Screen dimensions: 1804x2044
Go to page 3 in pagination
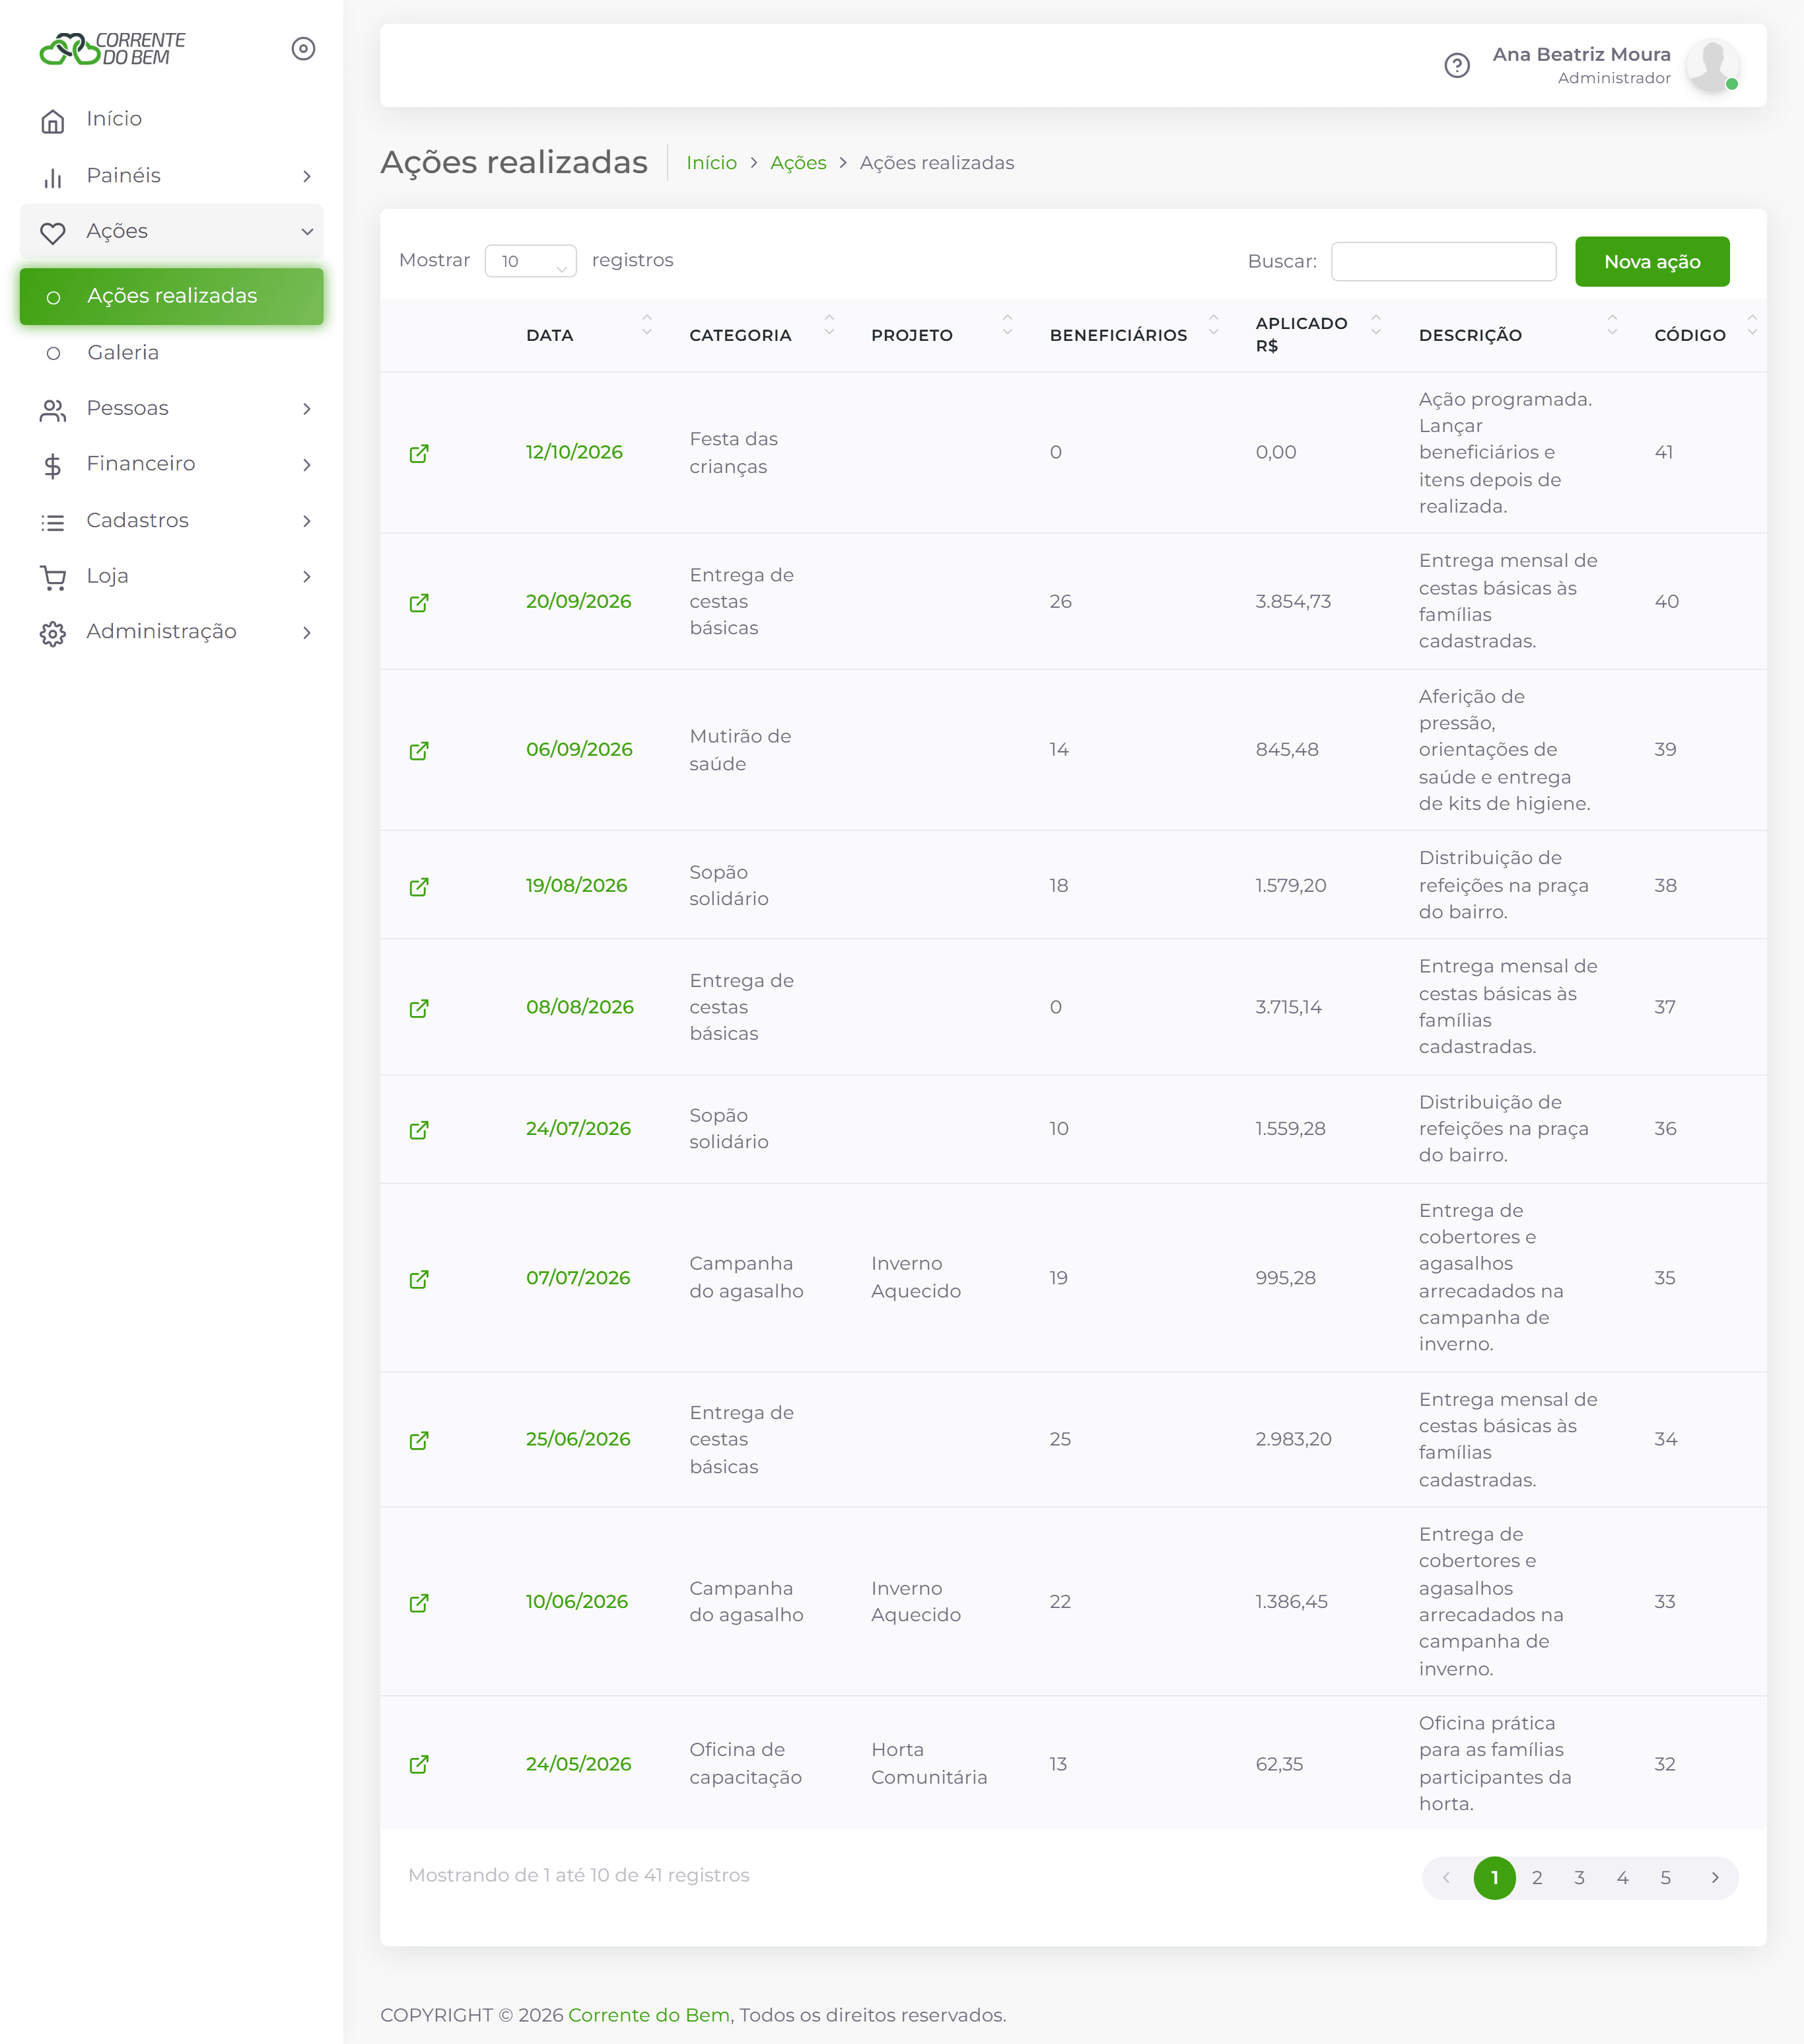click(x=1579, y=1878)
